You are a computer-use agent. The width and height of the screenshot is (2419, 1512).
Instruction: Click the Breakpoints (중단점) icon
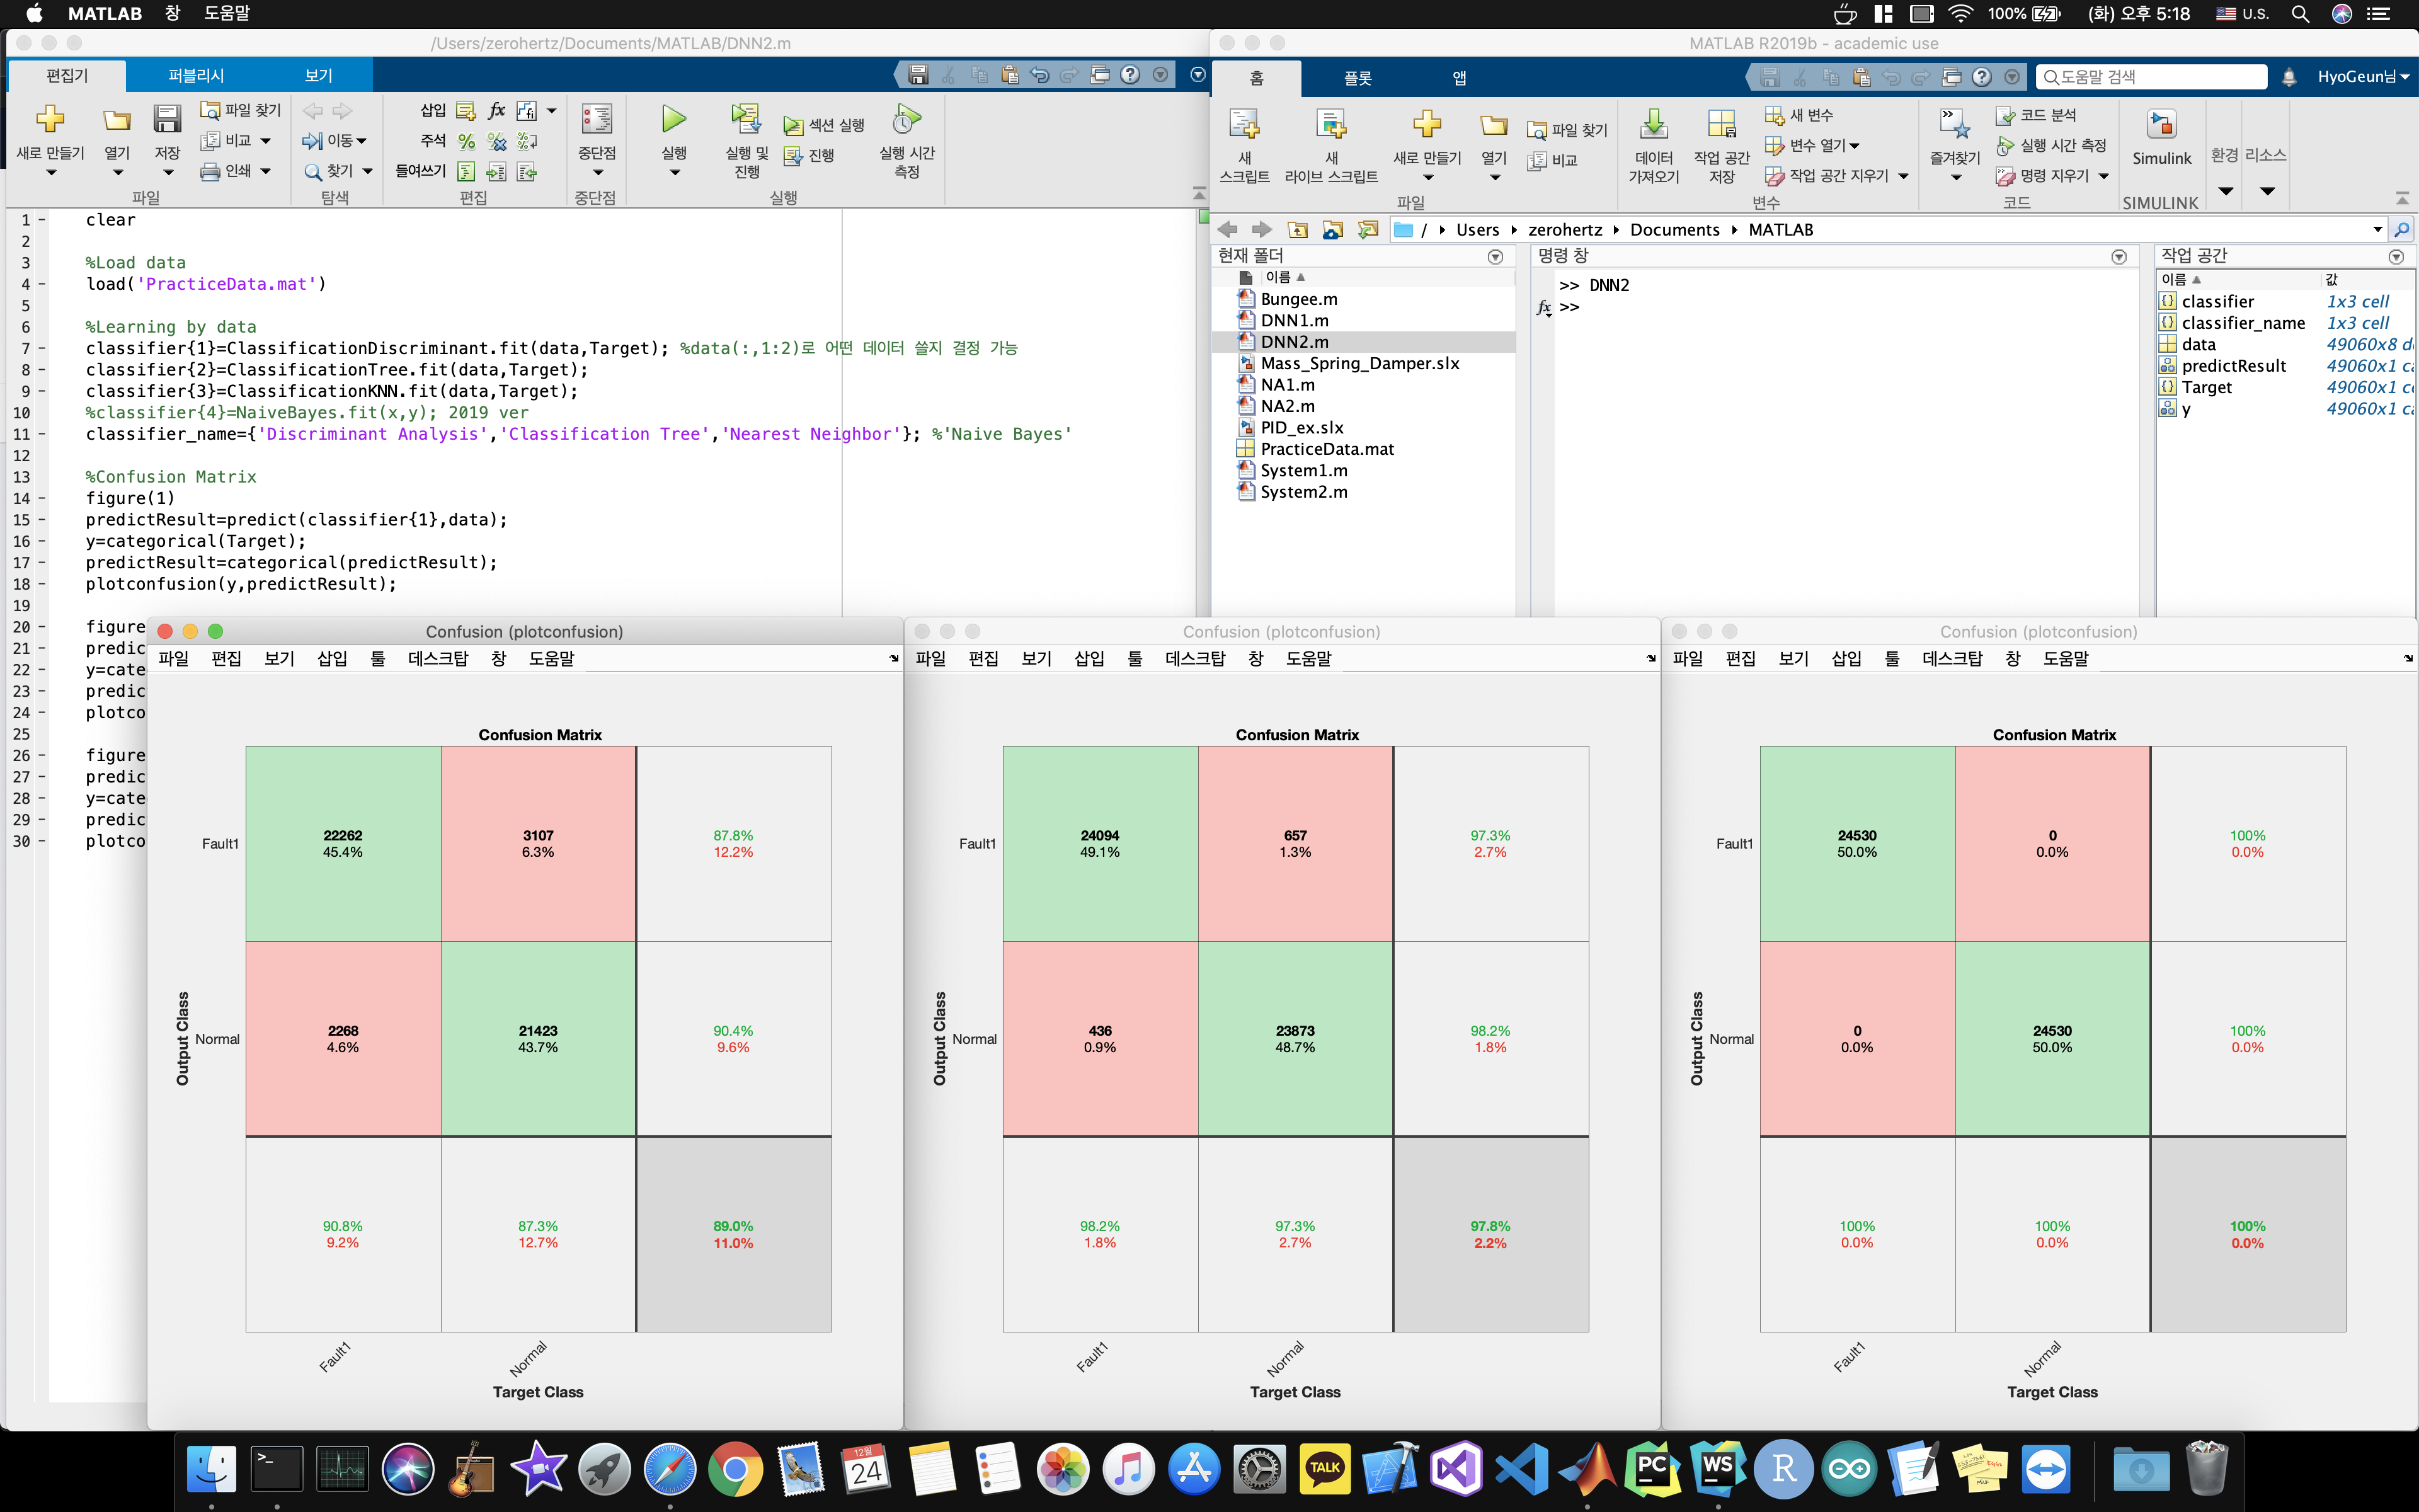coord(597,120)
